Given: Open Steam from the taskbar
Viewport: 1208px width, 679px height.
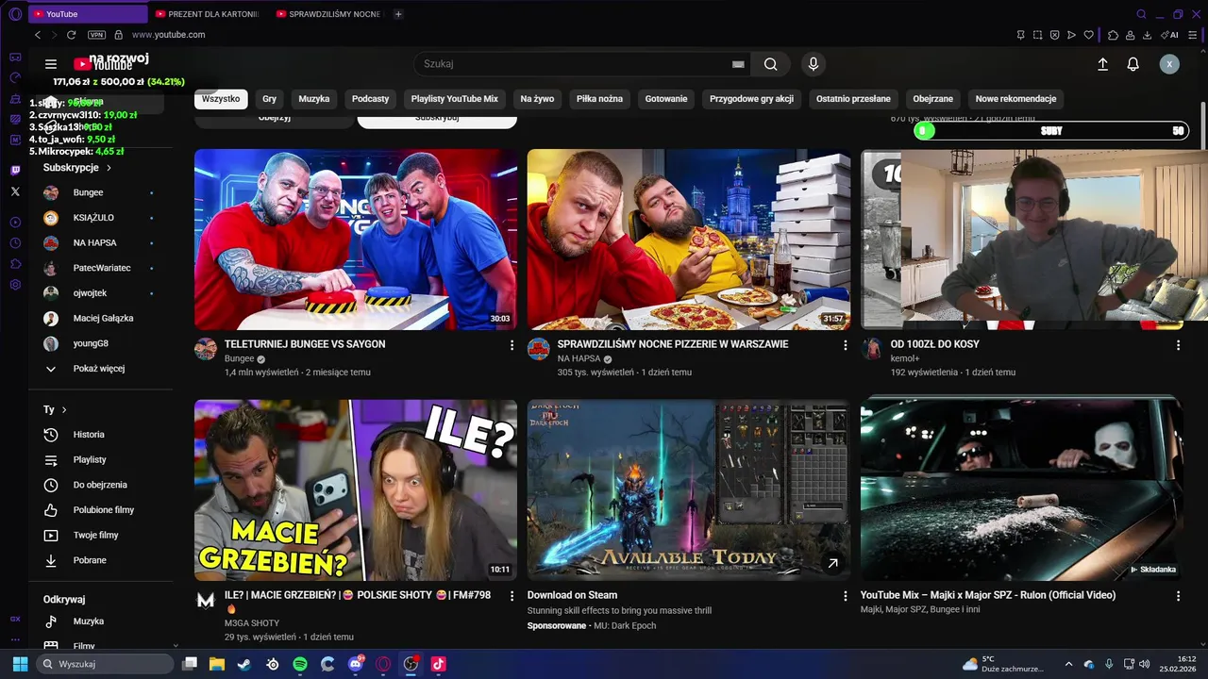Looking at the screenshot, I should coord(243,664).
